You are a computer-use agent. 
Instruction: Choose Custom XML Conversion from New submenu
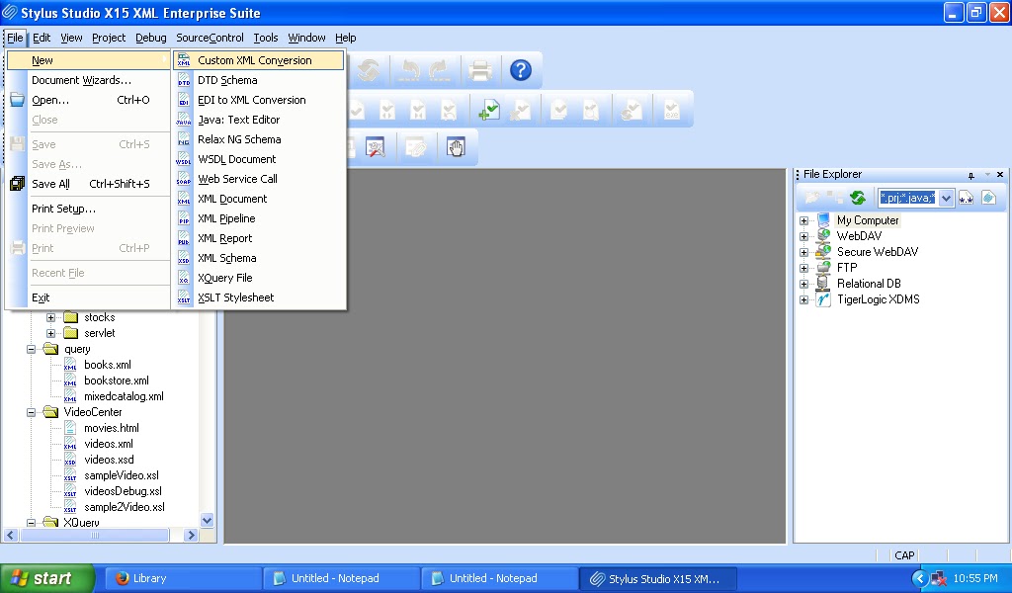click(259, 60)
